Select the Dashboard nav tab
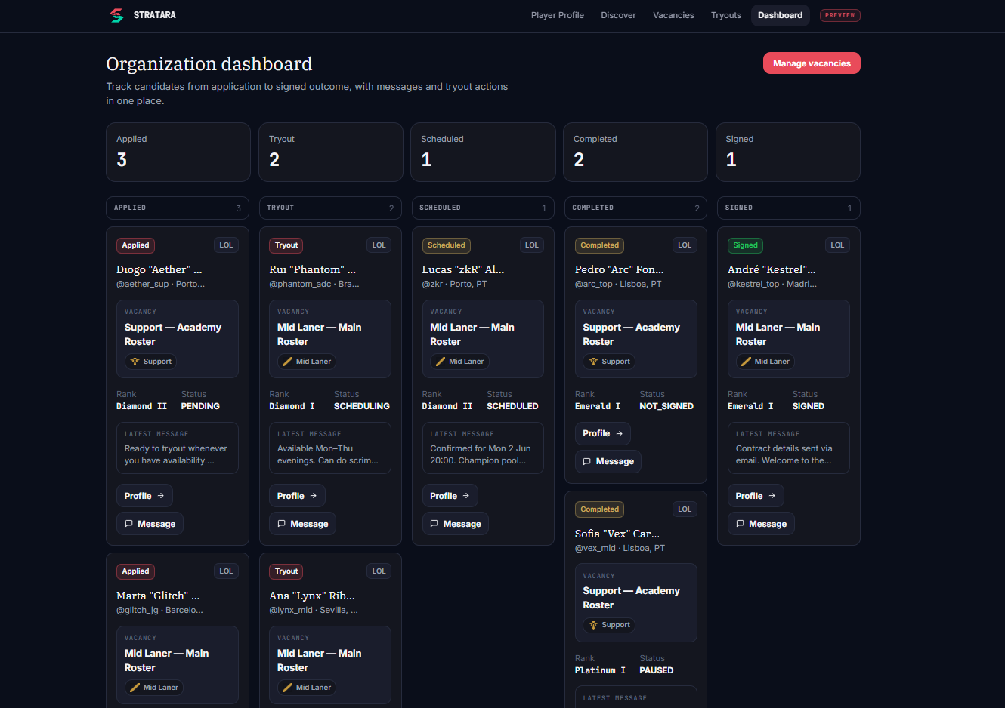The image size is (1005, 708). 780,15
